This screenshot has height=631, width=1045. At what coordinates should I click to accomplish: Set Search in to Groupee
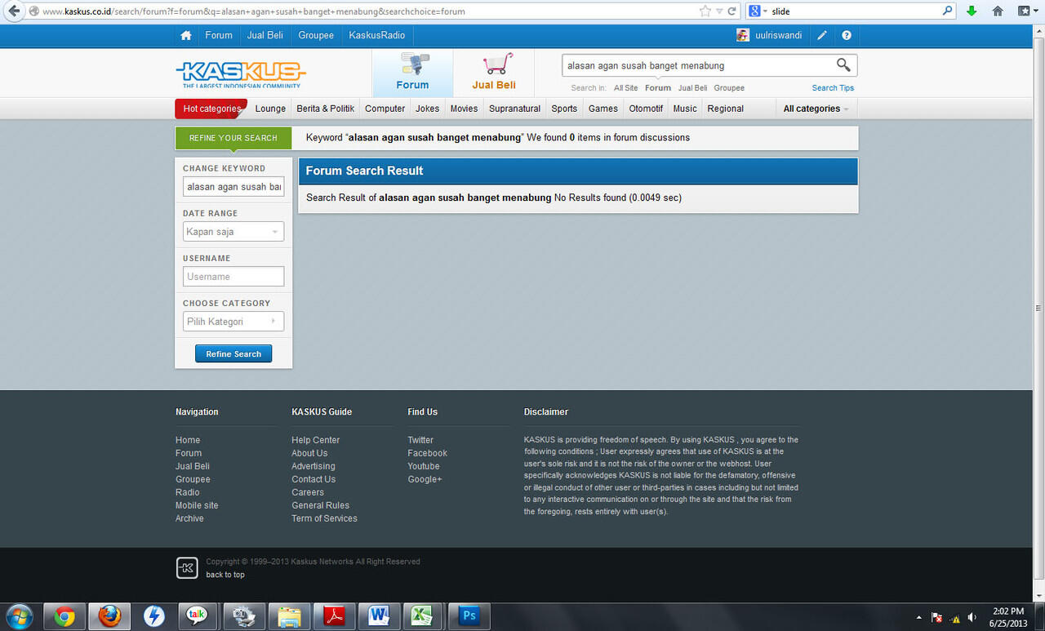coord(729,88)
